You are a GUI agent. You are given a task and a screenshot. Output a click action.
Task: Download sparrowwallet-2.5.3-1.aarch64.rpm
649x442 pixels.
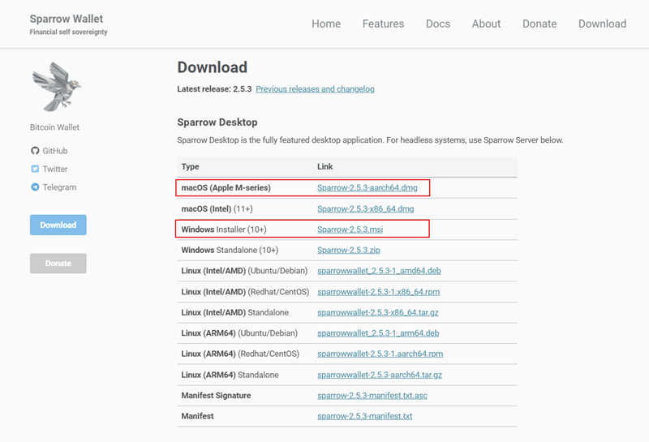pos(380,354)
